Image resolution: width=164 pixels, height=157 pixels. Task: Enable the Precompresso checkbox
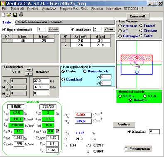tap(126, 149)
